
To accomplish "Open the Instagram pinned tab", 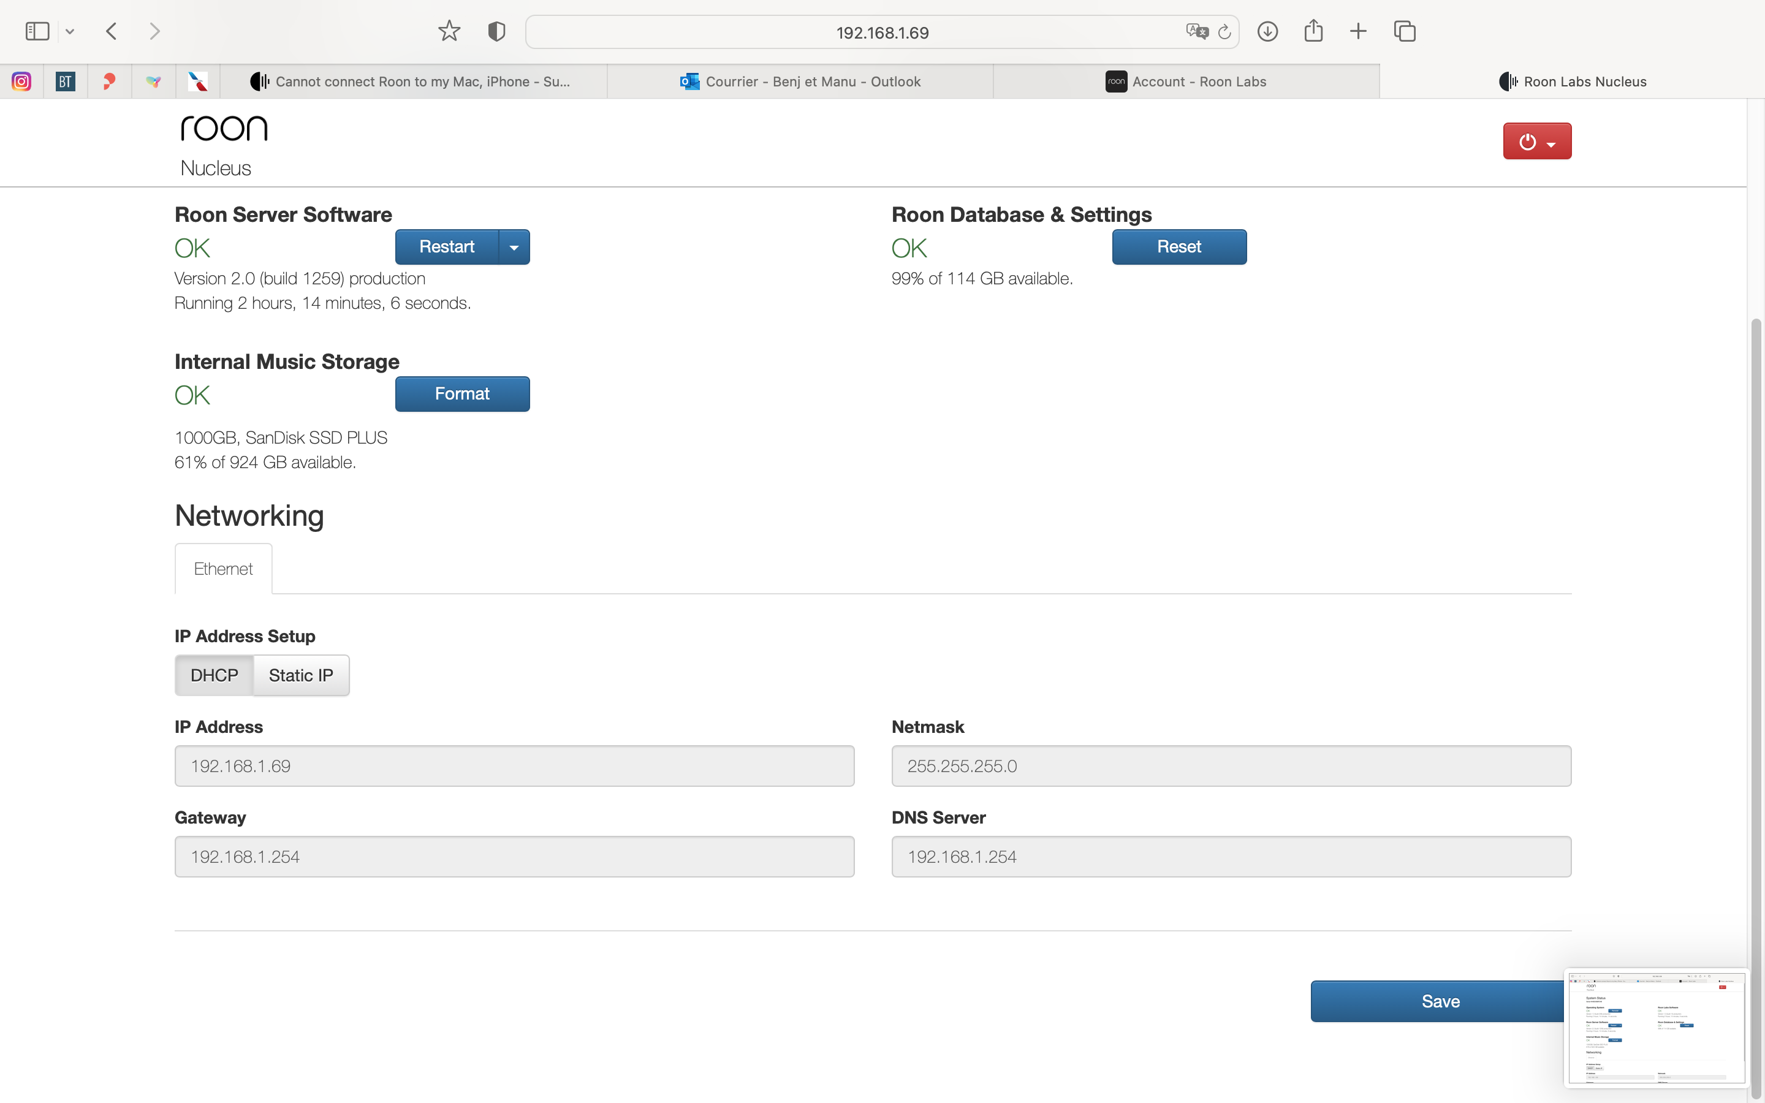I will point(22,81).
